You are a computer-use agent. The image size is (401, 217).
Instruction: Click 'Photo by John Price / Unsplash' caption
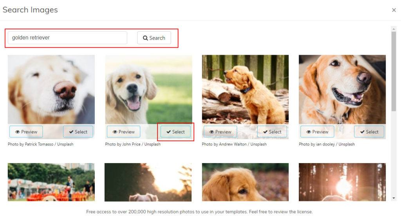tap(133, 144)
